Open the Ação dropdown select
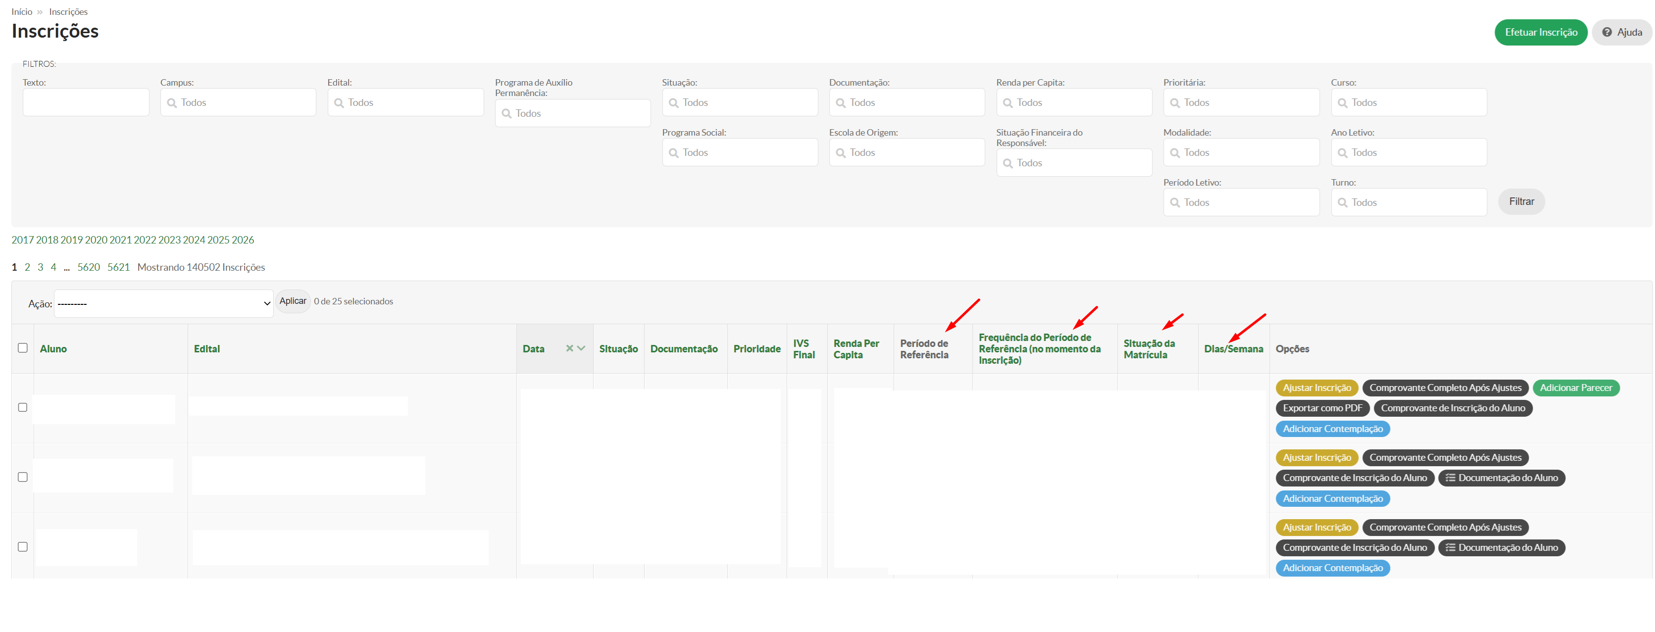 (164, 304)
